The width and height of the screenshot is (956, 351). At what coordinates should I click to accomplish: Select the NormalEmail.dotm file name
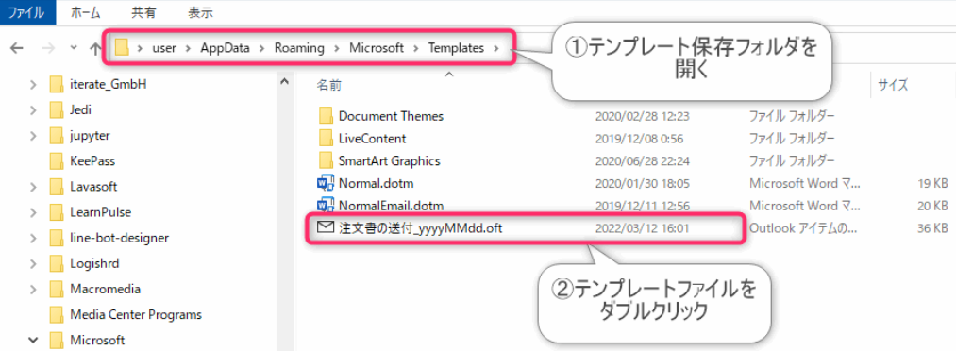tap(391, 205)
